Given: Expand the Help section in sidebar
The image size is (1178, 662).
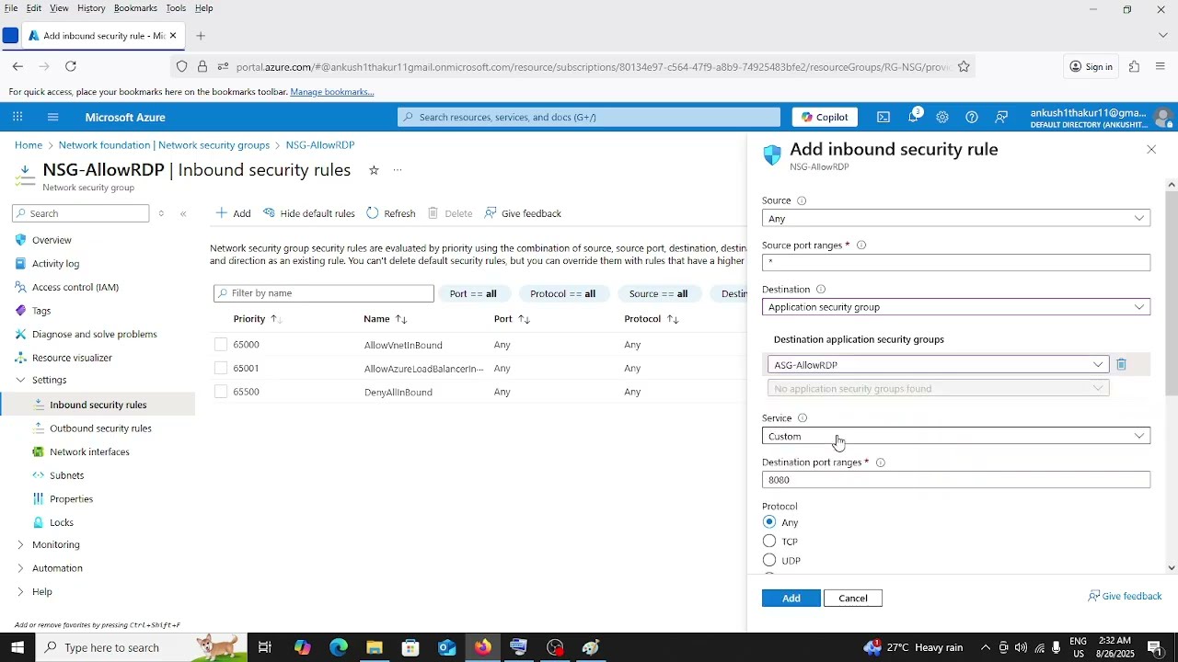Looking at the screenshot, I should [20, 591].
